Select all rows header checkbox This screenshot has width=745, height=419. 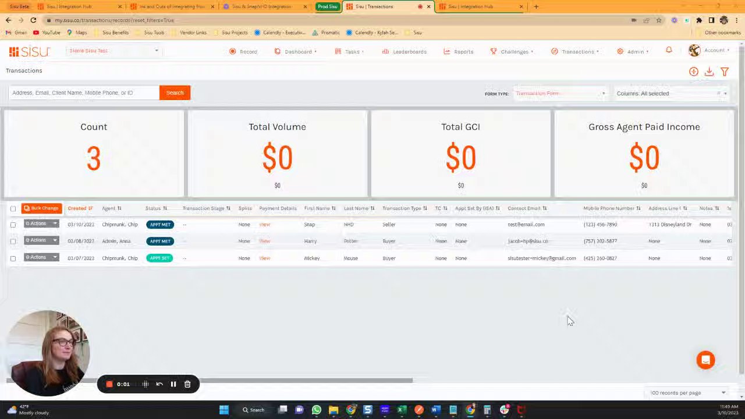13,208
